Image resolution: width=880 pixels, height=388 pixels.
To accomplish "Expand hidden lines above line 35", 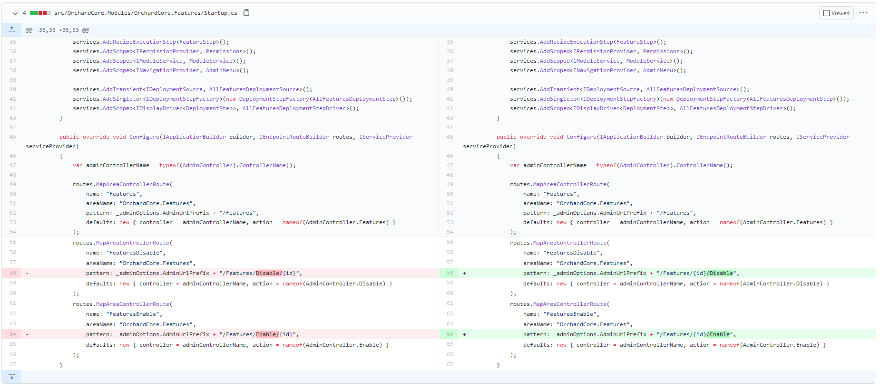I will pos(12,30).
